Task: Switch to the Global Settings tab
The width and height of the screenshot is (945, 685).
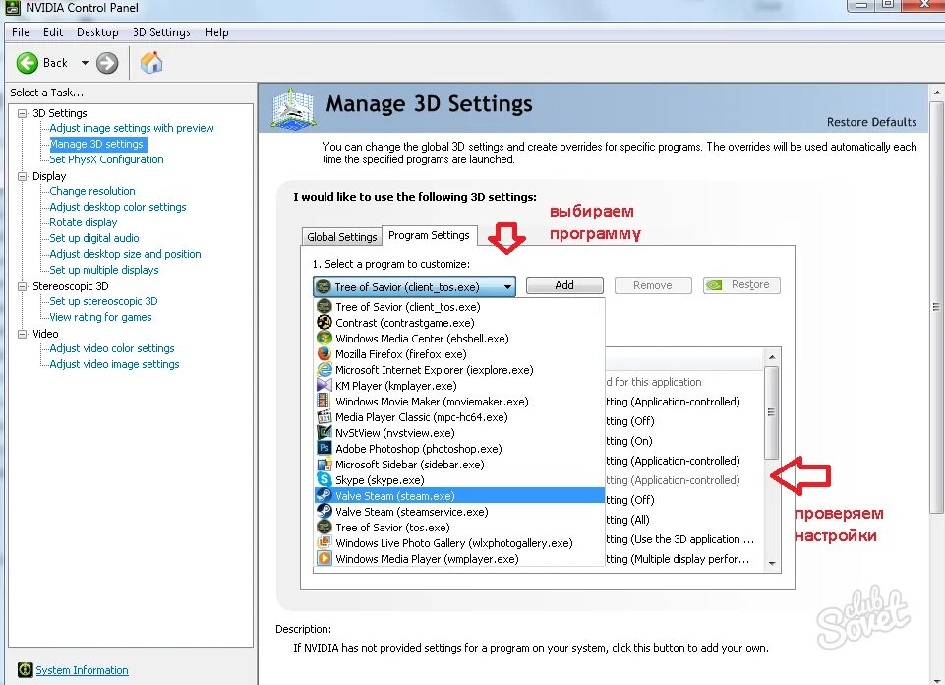Action: 342,237
